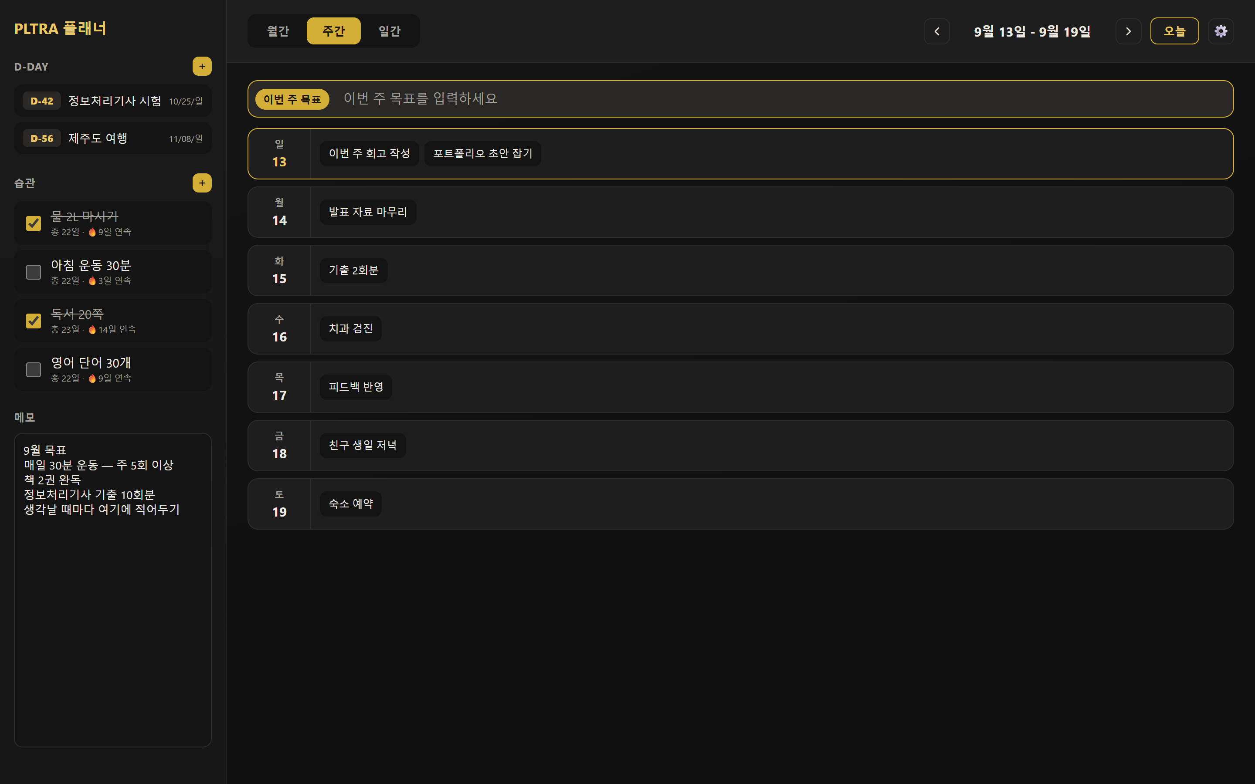Select the 숙소 예약 task
Image resolution: width=1255 pixels, height=784 pixels.
(350, 504)
